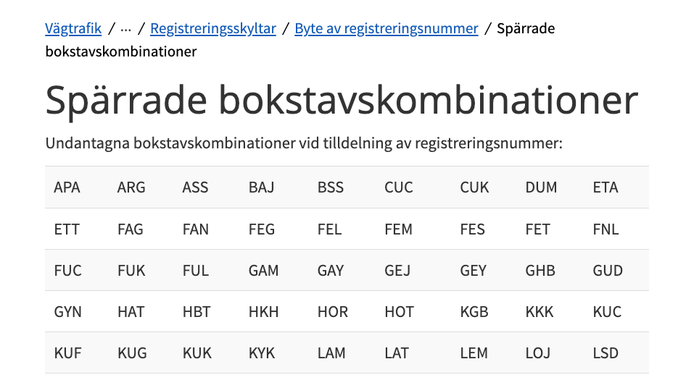Select the HOT combination cell

(400, 312)
